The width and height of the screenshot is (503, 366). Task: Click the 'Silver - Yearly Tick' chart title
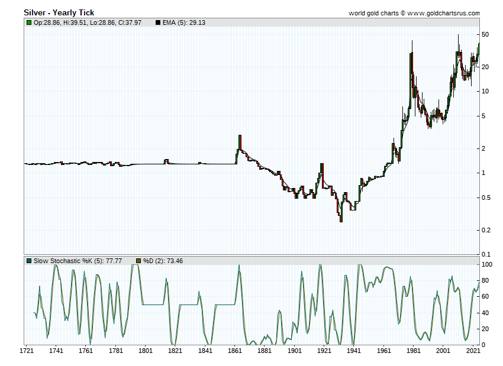tap(59, 12)
